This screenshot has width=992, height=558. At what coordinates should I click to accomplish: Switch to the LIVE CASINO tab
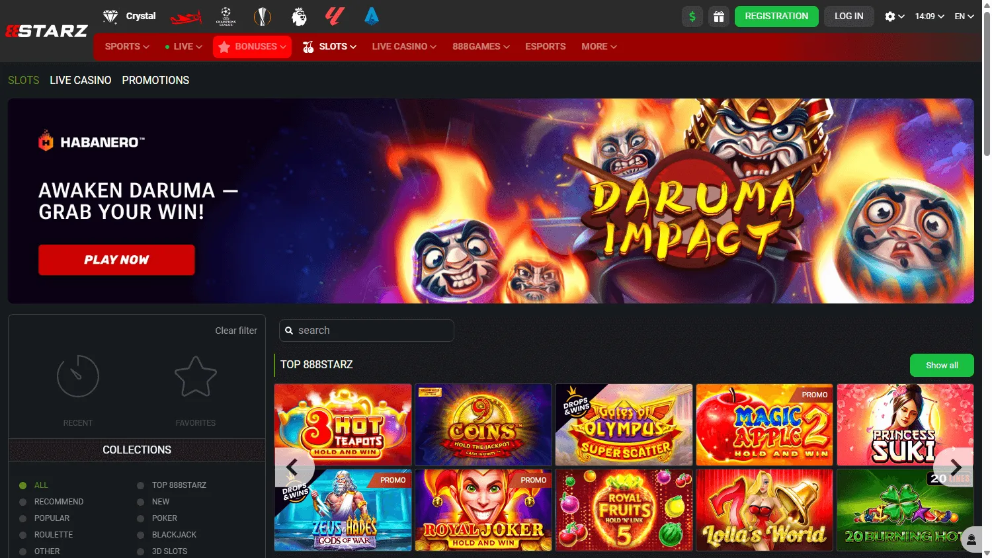80,80
